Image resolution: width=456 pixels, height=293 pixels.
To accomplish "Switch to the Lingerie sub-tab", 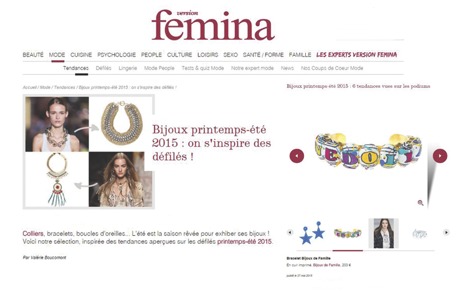I will (128, 68).
